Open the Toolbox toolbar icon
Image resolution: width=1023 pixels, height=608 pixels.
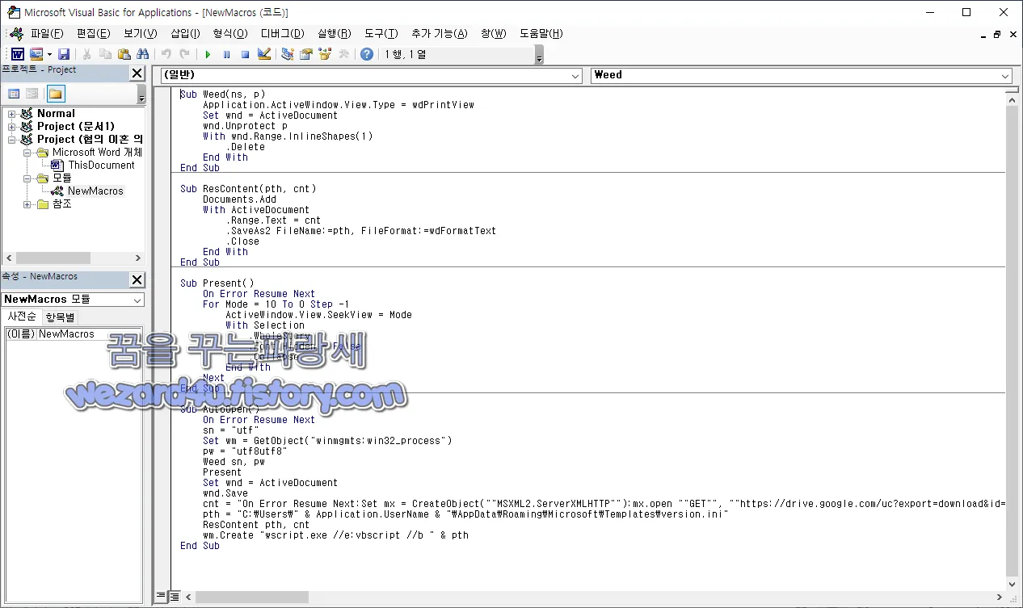point(343,54)
